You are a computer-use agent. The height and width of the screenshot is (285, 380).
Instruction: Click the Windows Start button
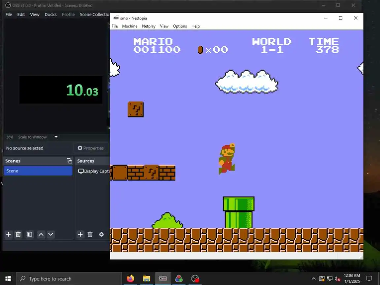pos(8,279)
